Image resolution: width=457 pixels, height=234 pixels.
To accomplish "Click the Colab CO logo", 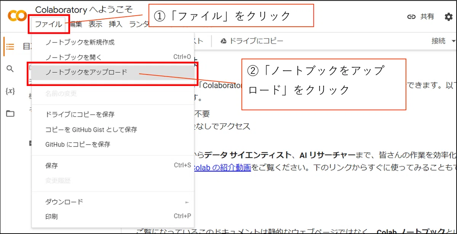I will point(17,16).
